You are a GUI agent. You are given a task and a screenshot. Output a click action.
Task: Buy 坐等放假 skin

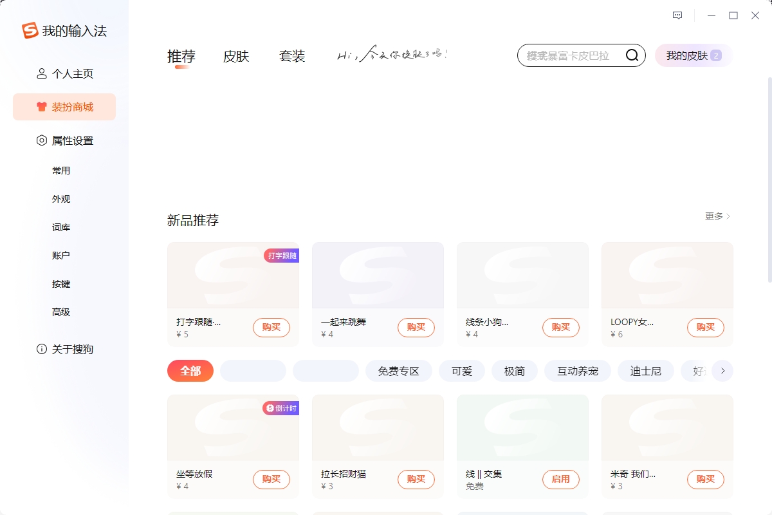point(271,479)
